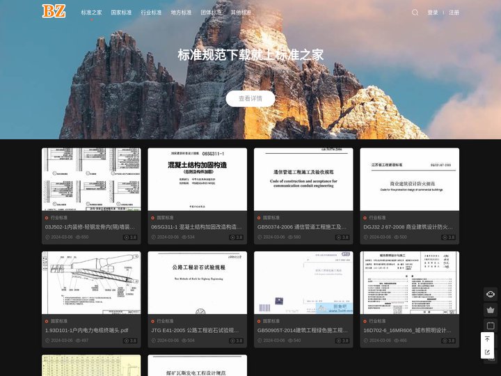Open the 行业标准 nav tab
Screen dimensions: 501x376
pos(151,13)
